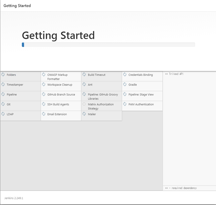
Task: Click the Mailer plugin name
Action: (92, 114)
